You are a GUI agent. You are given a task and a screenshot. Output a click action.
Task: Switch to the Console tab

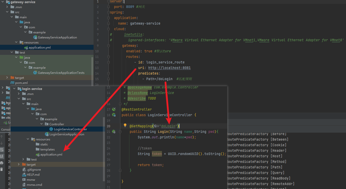(5, 129)
